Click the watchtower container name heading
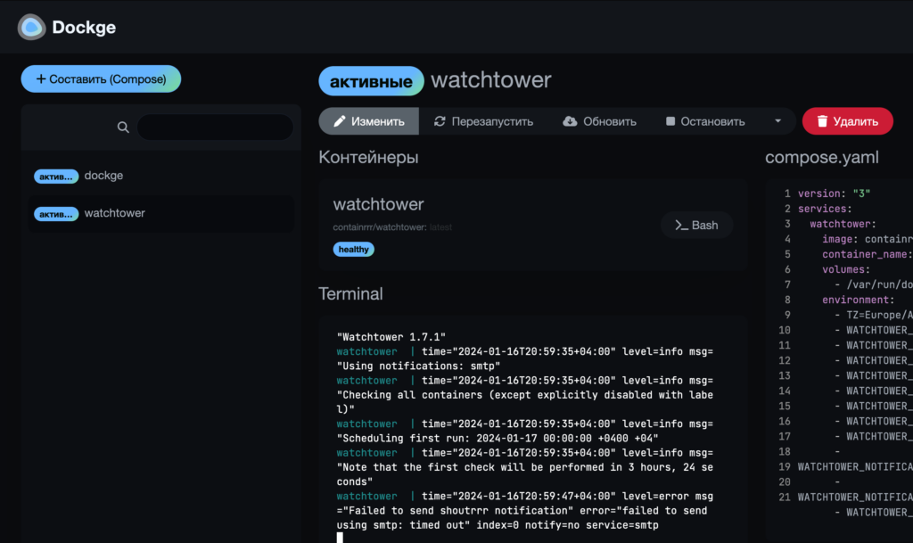 tap(378, 204)
